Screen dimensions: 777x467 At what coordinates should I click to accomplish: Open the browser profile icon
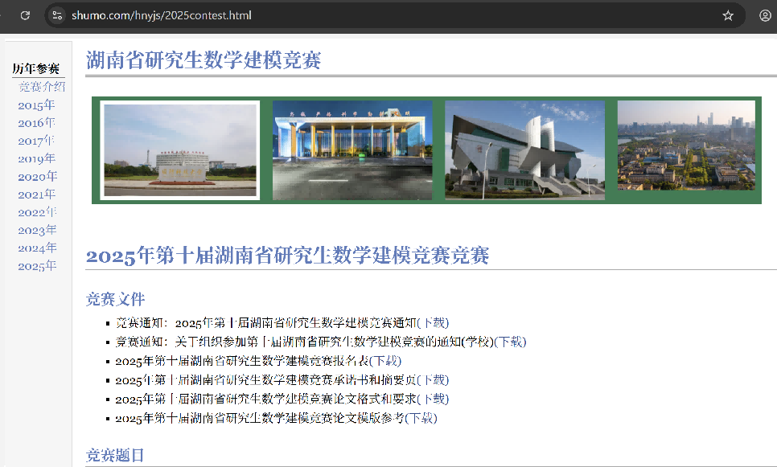click(765, 15)
